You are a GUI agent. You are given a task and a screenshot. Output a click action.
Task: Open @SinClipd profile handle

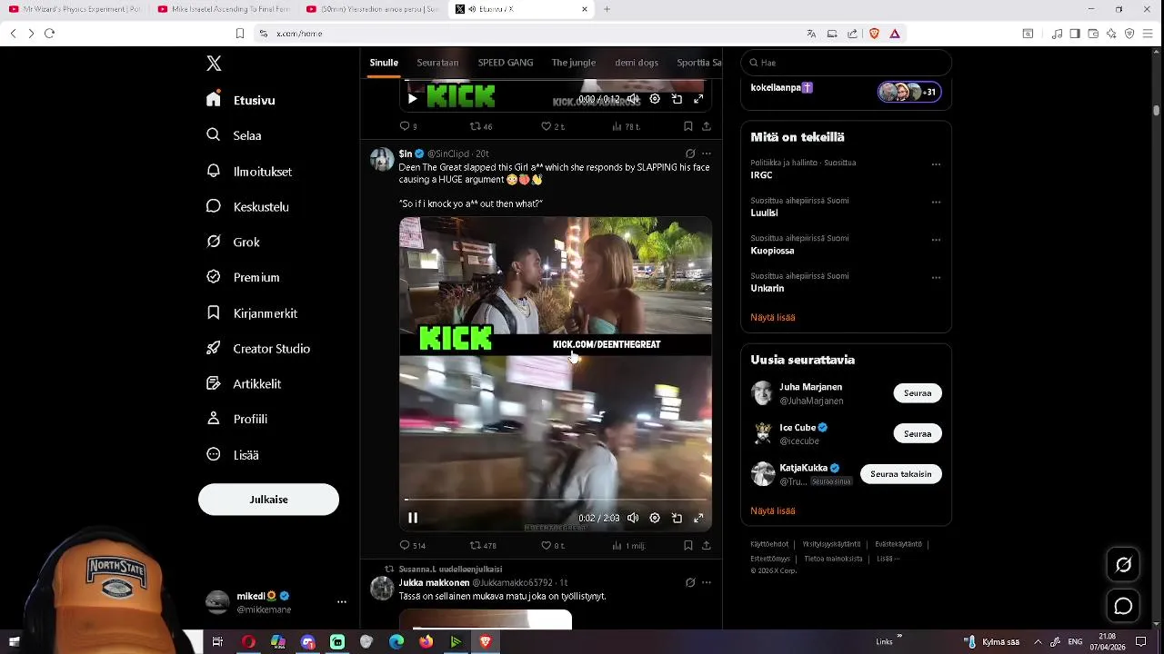(448, 154)
